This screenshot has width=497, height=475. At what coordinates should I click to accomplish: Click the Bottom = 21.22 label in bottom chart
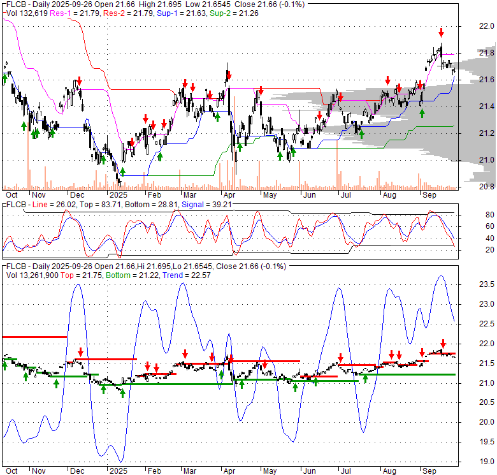133,275
